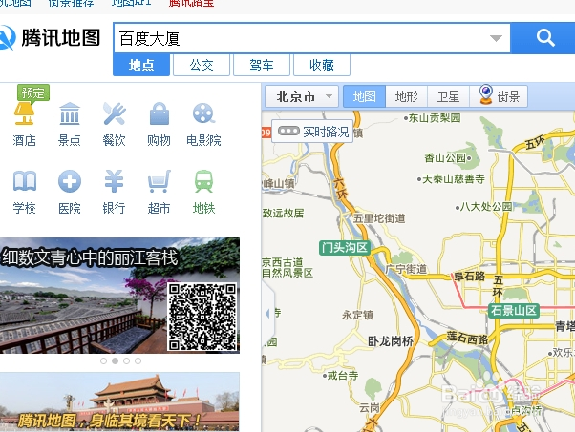The height and width of the screenshot is (432, 575).
Task: Select the dining (餐饮) fork-knife icon
Action: [x=114, y=113]
